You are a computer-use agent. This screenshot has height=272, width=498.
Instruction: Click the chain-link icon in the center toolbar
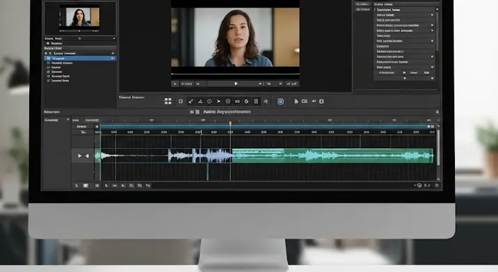[x=237, y=102]
